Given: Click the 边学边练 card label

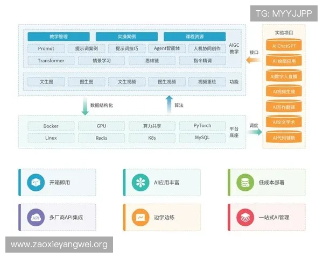Looking at the screenshot, I should [164, 218].
